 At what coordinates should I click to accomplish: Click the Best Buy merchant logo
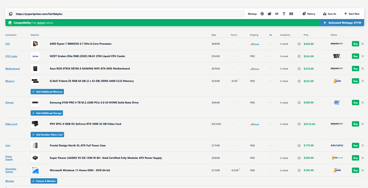coord(337,56)
